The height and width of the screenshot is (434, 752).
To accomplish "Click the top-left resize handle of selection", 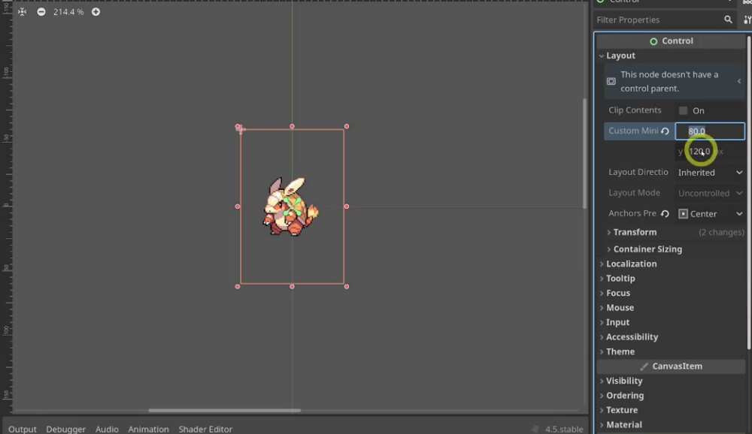I will (x=238, y=126).
